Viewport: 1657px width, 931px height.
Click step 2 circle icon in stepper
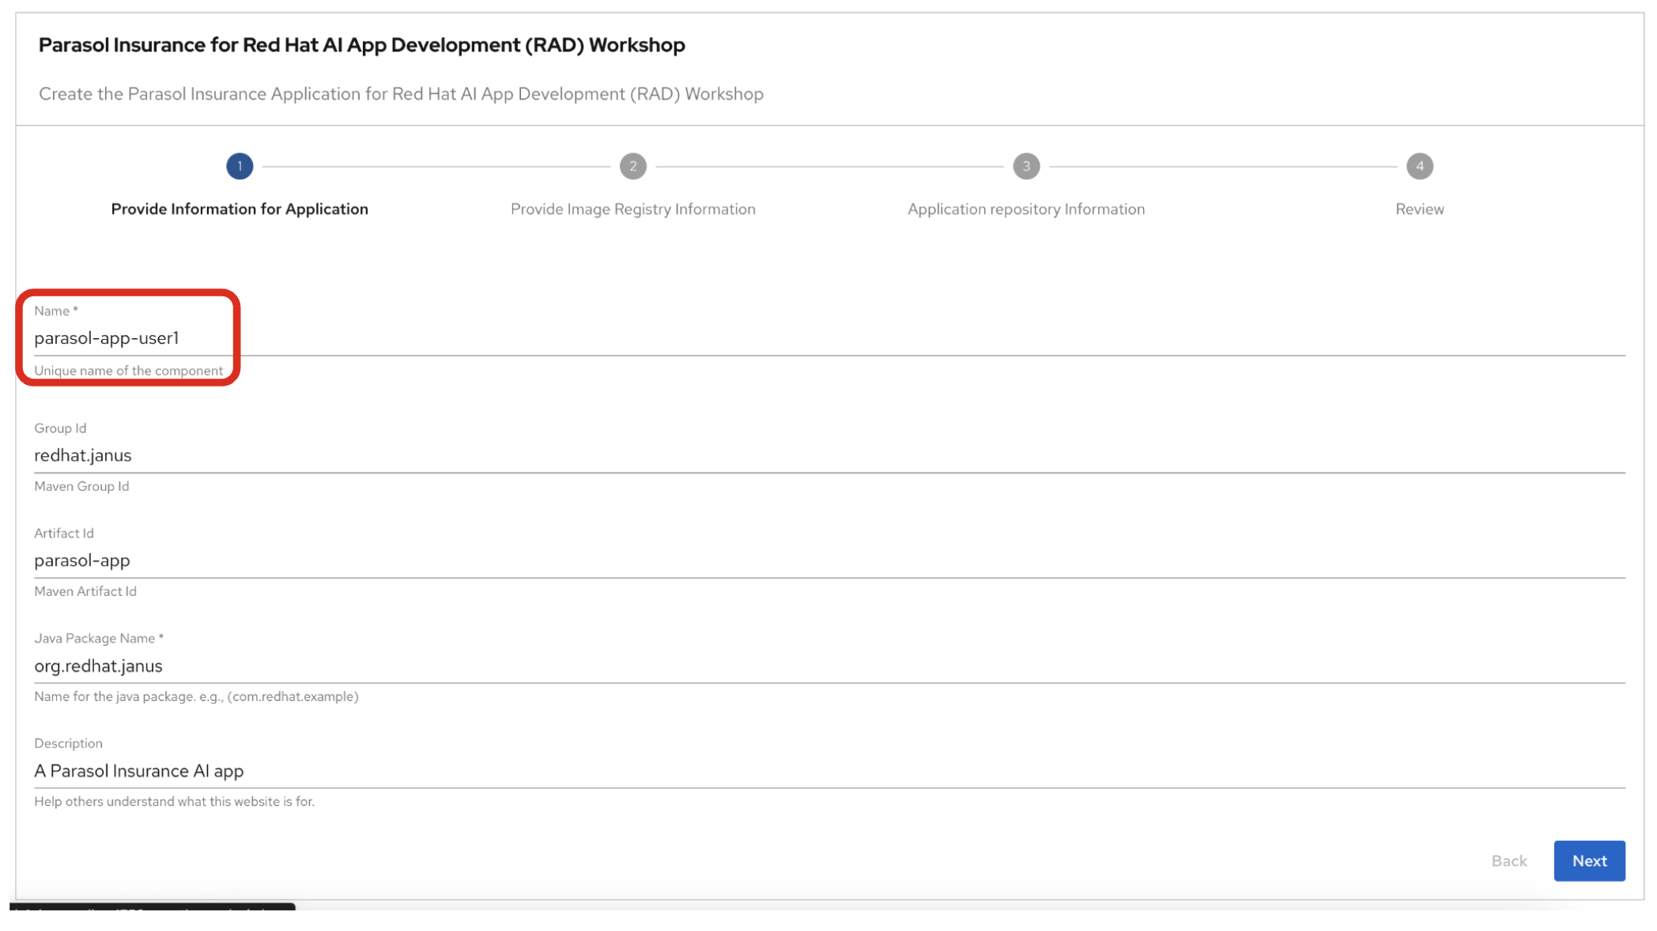point(632,166)
